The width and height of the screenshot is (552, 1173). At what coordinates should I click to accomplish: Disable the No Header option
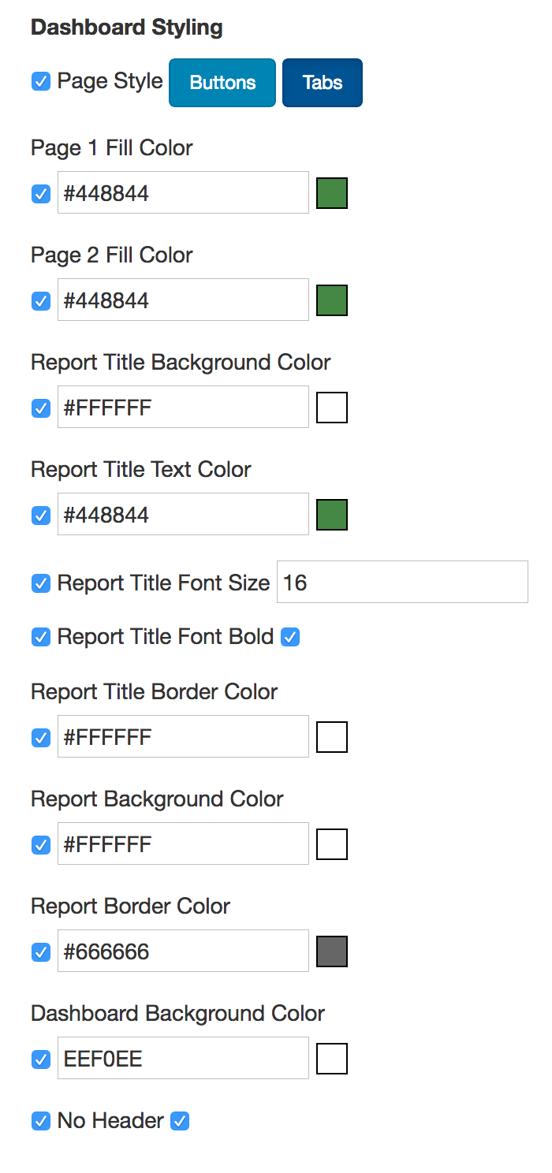point(40,1120)
